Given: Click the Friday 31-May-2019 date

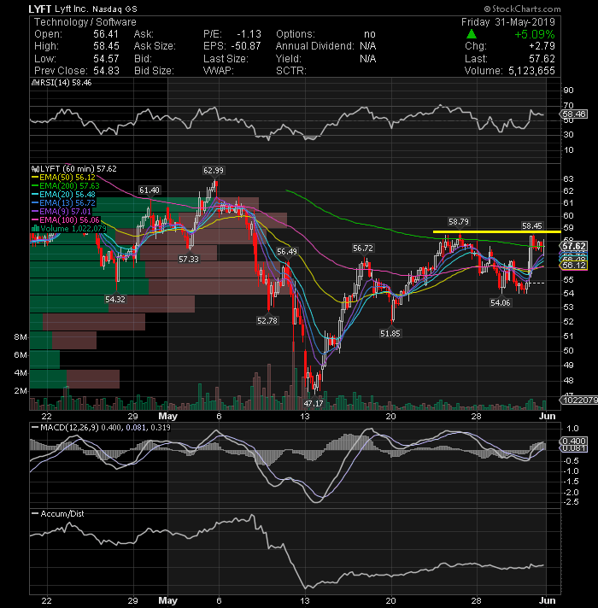Looking at the screenshot, I should [508, 21].
